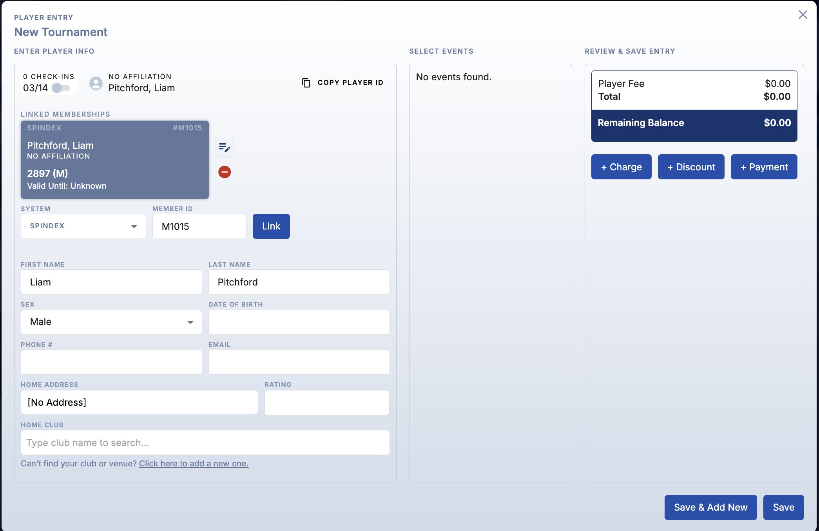
Task: Expand the Home Club search field options
Action: 205,442
